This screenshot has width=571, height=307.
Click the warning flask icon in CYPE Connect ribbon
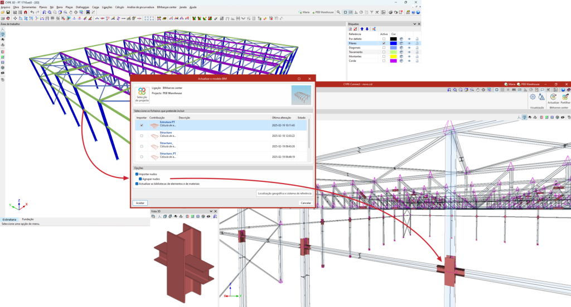tap(541, 97)
